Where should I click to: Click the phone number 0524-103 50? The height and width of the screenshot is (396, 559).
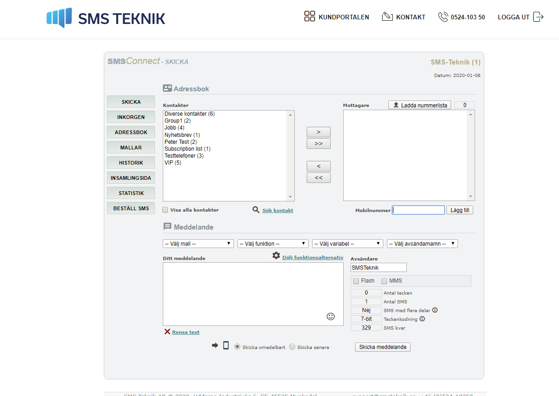click(x=468, y=17)
